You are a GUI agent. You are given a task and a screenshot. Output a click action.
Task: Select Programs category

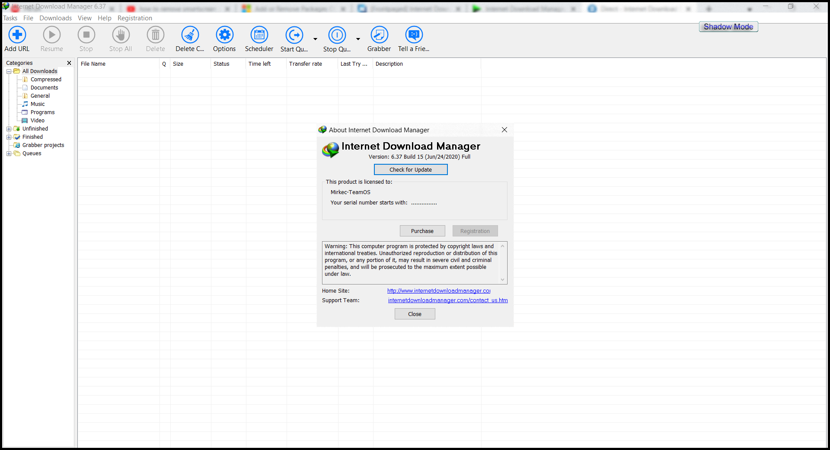click(42, 112)
